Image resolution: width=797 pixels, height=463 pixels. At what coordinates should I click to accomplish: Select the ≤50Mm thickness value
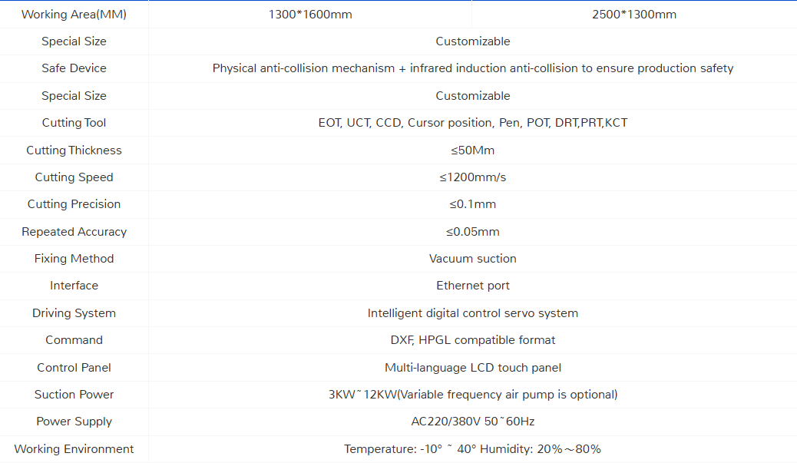[472, 150]
